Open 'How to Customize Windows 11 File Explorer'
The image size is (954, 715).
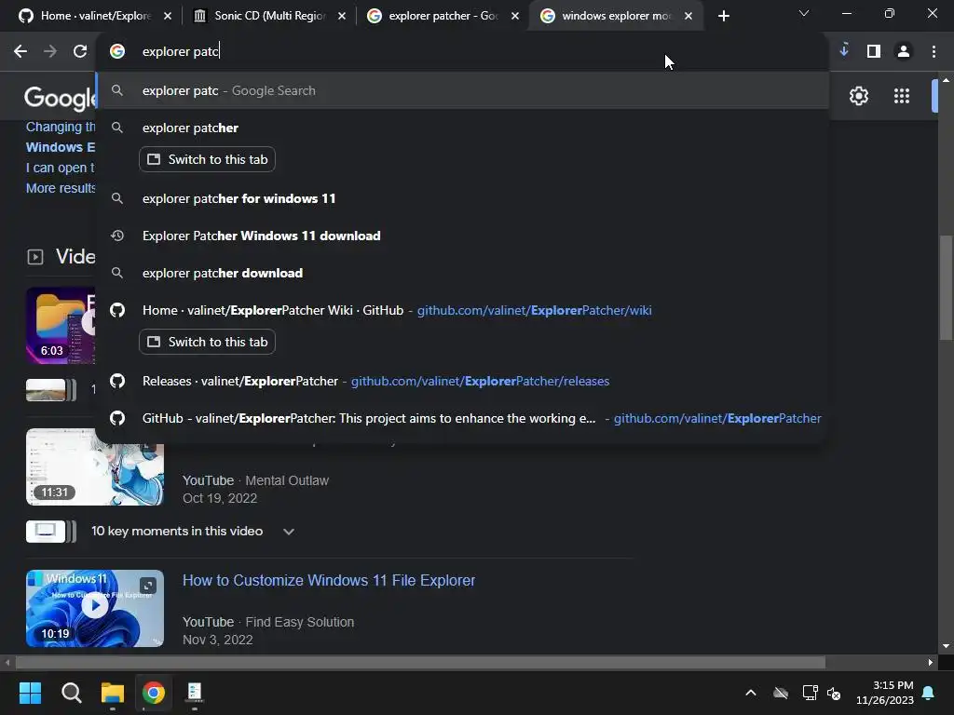pos(329,581)
